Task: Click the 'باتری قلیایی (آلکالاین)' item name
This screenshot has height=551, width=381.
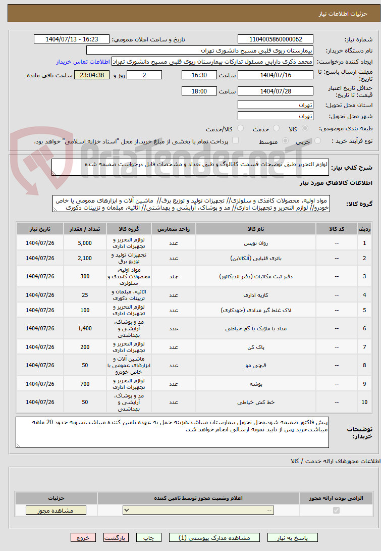Action: click(x=256, y=258)
